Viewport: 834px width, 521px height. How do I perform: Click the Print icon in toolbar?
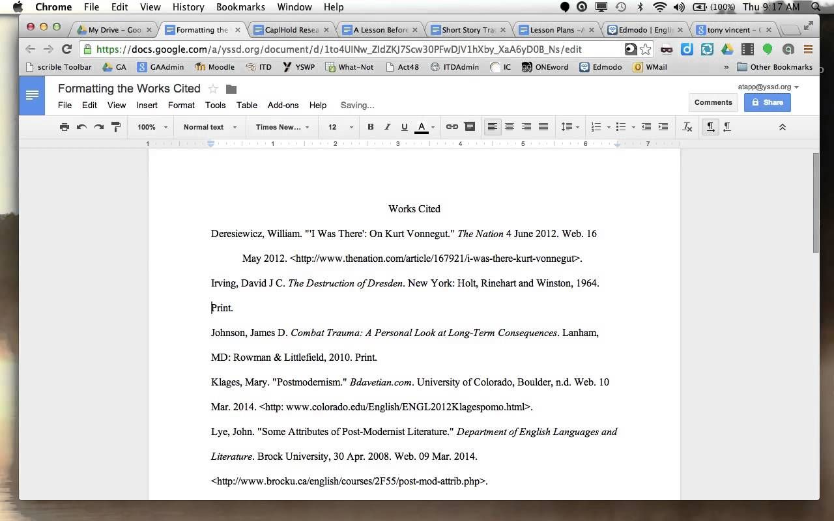(64, 127)
